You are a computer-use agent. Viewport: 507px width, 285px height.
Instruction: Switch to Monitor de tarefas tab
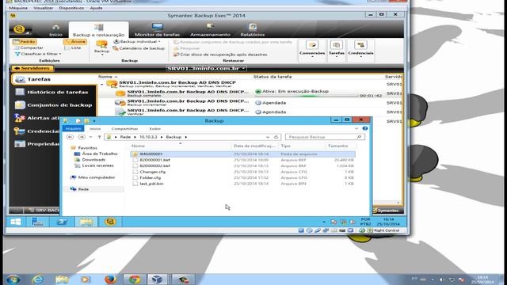157,30
